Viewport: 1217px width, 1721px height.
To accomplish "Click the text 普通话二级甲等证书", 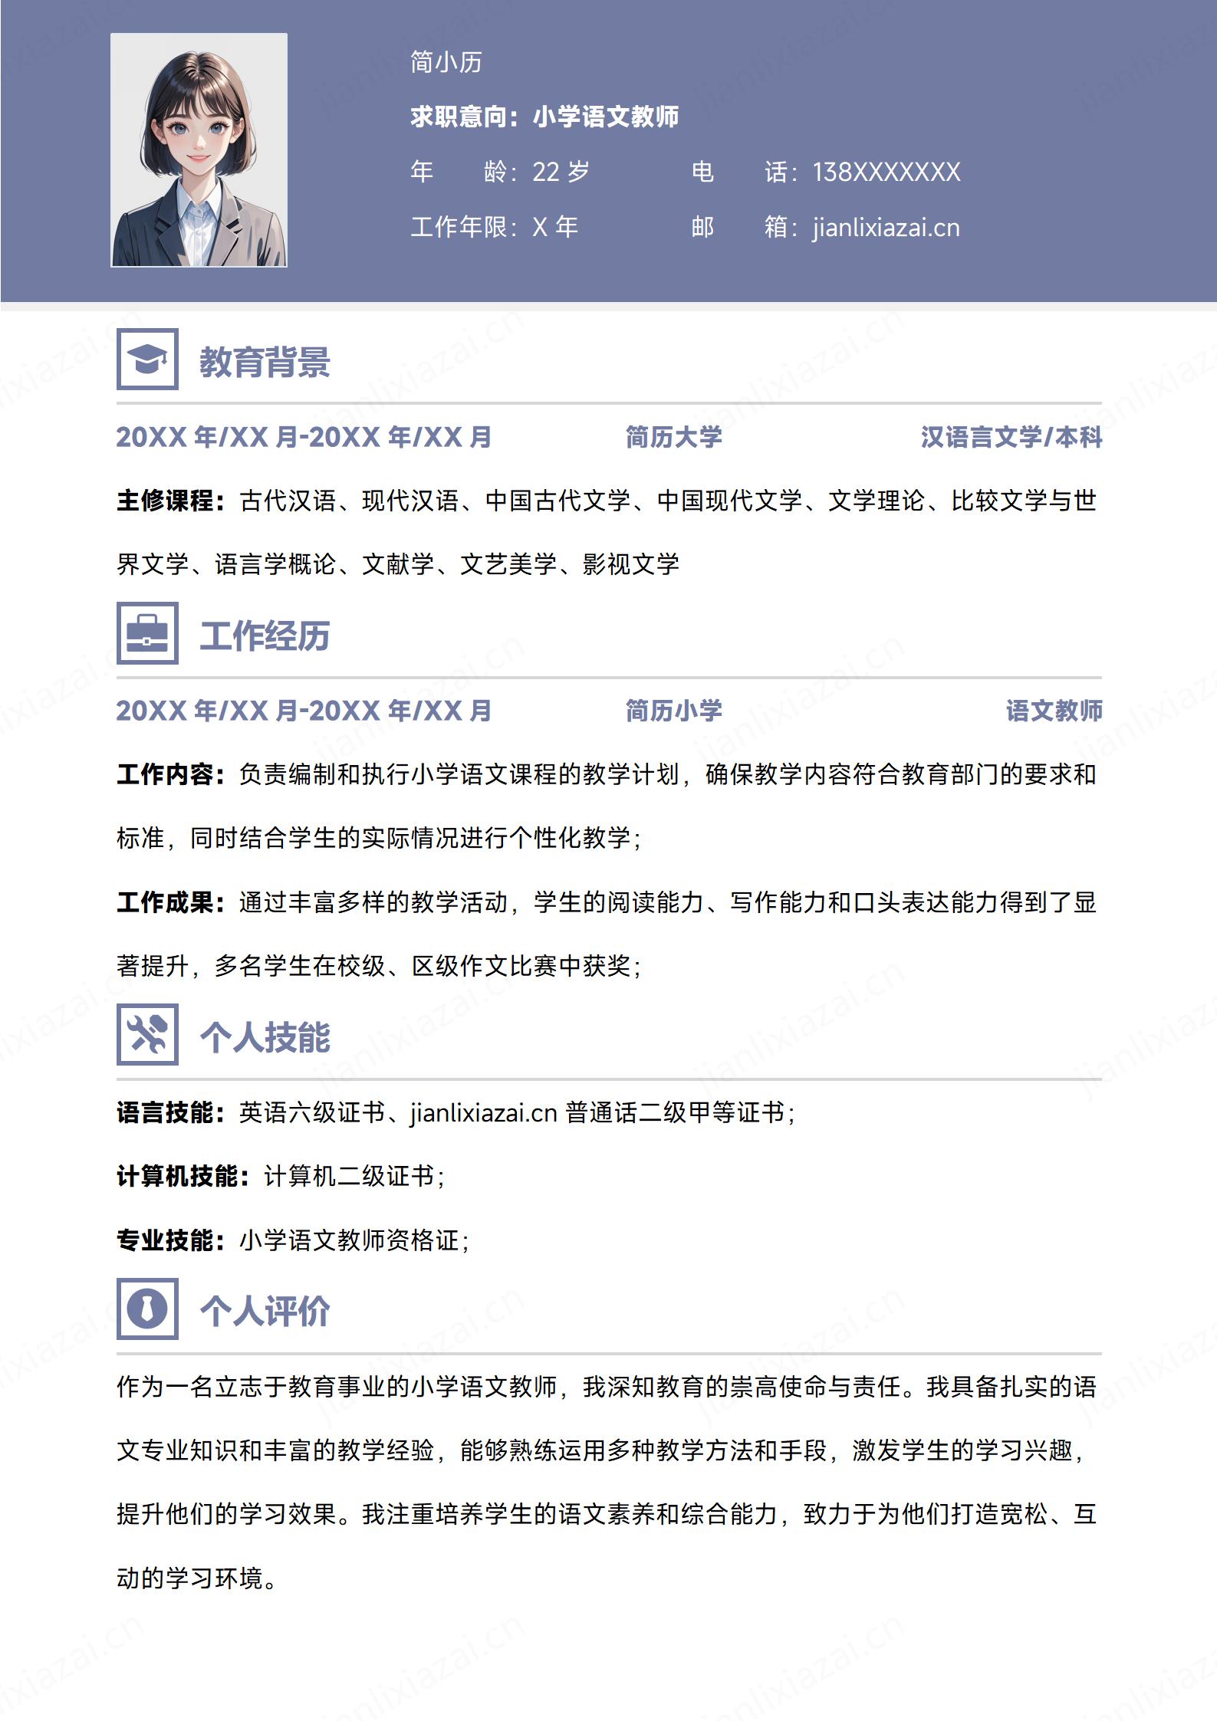I will [675, 1112].
